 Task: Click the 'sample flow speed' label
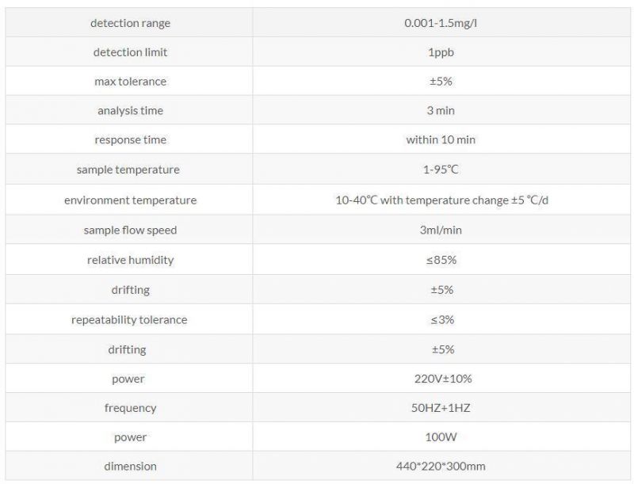[130, 231]
